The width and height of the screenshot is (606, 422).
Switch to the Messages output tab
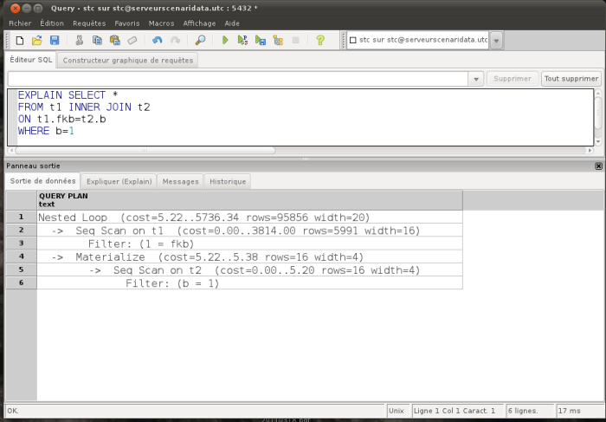pos(180,181)
